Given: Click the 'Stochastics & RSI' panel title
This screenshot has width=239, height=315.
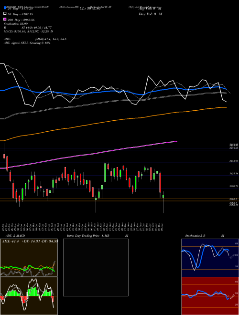Looking at the screenshot, I should click(205, 236).
